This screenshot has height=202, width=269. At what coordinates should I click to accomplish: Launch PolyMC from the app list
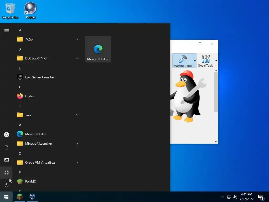coord(48,181)
